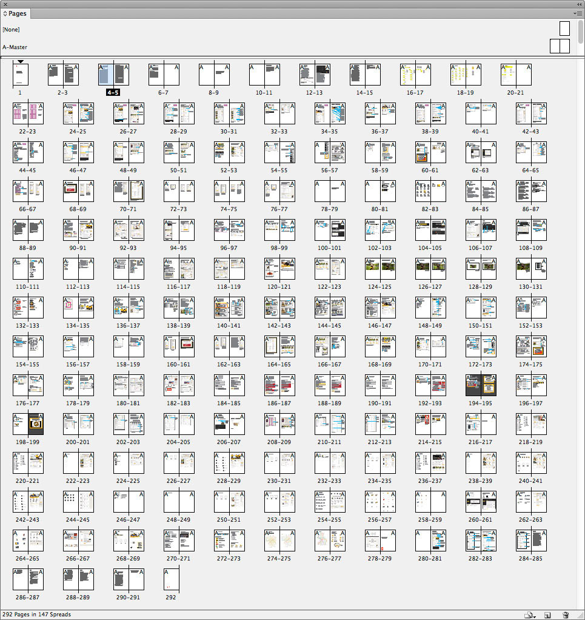Select the last page 292 thumbnail
This screenshot has height=620, width=585.
point(172,579)
